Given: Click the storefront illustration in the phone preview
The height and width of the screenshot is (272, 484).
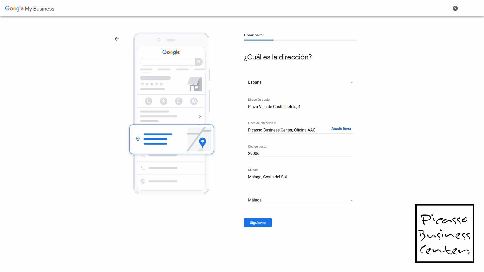Looking at the screenshot, I should point(195,84).
